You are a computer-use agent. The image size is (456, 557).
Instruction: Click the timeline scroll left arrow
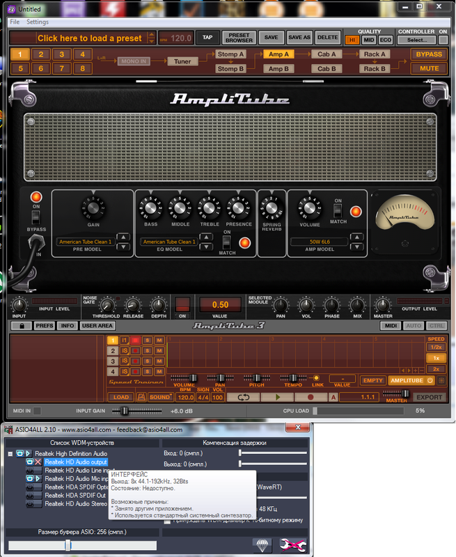403,370
